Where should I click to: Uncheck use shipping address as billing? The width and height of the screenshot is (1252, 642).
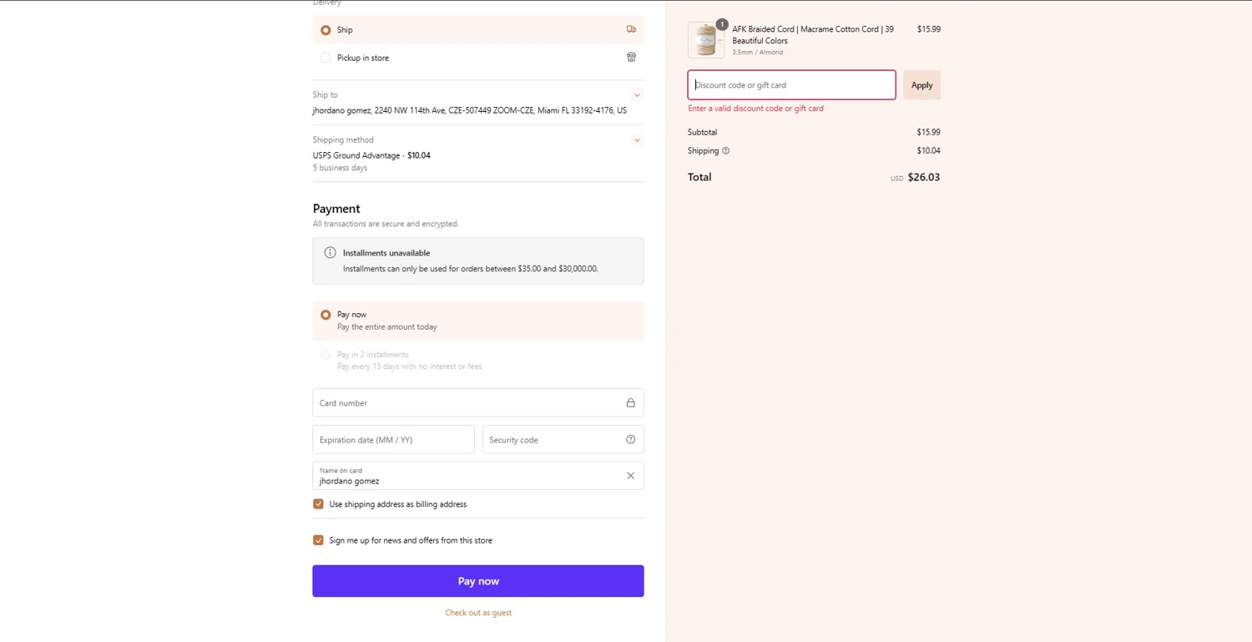tap(318, 504)
